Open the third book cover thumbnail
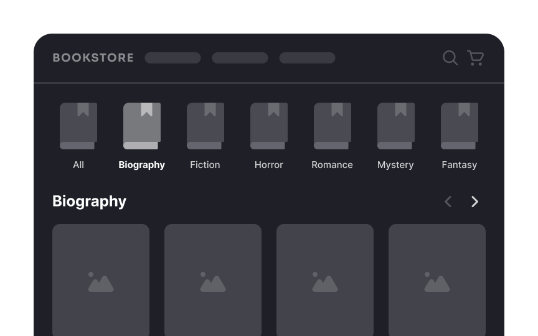Image resolution: width=538 pixels, height=336 pixels. [x=325, y=281]
